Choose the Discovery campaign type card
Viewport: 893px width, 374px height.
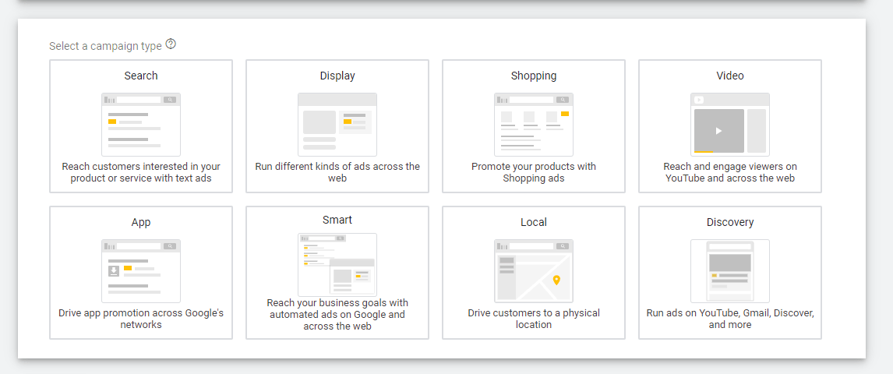pos(730,273)
